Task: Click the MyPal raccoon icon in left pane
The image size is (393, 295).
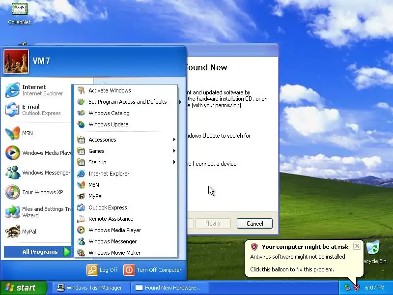Action: [12, 231]
